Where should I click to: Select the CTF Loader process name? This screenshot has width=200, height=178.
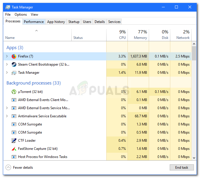[27, 141]
